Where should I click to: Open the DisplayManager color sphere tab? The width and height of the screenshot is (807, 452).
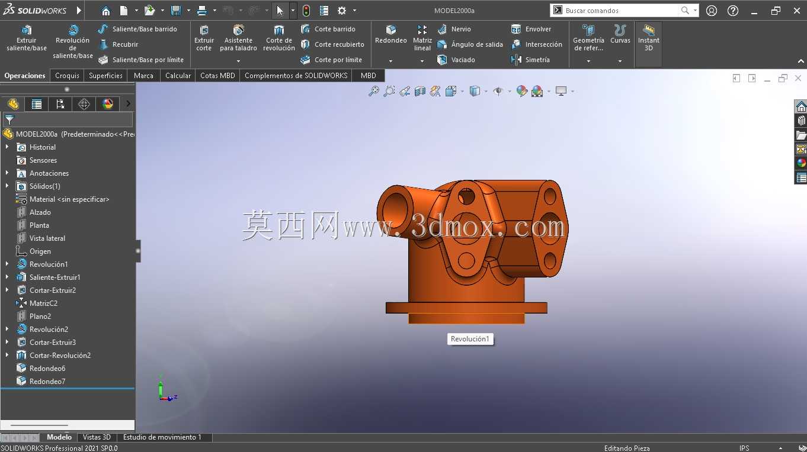point(108,104)
